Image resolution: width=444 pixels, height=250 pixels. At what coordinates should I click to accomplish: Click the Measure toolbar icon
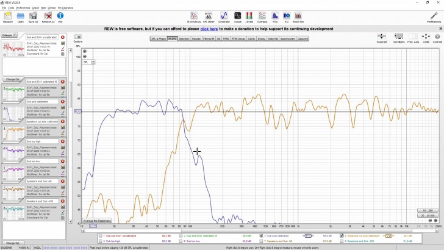(8, 18)
